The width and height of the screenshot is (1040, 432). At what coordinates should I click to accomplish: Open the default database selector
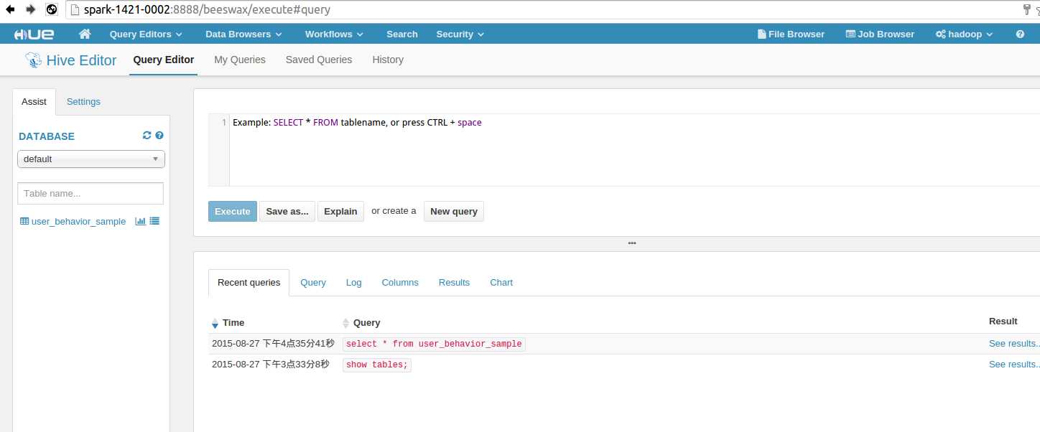click(91, 159)
